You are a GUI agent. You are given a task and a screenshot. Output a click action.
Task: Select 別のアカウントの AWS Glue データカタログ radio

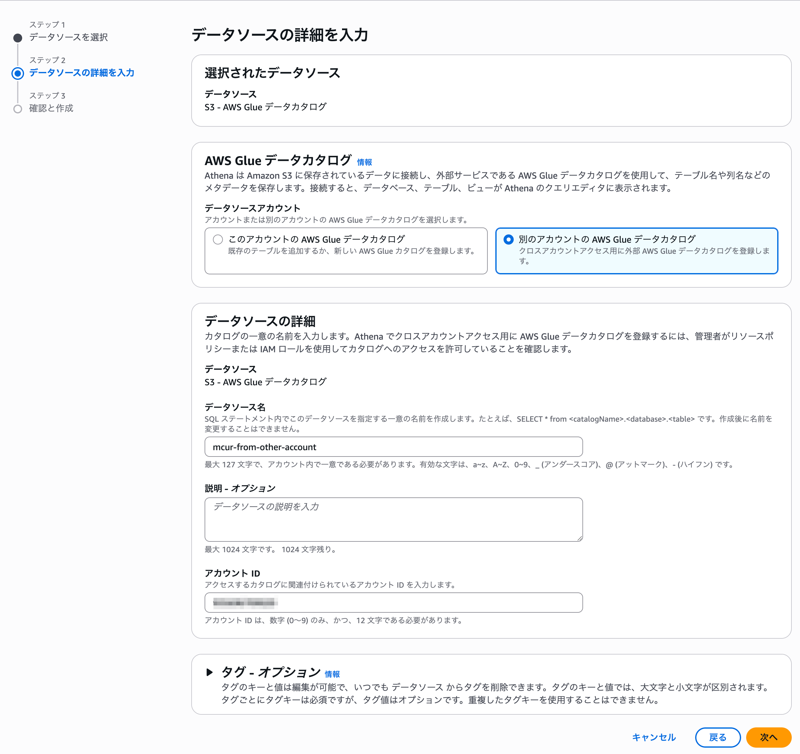pos(508,240)
